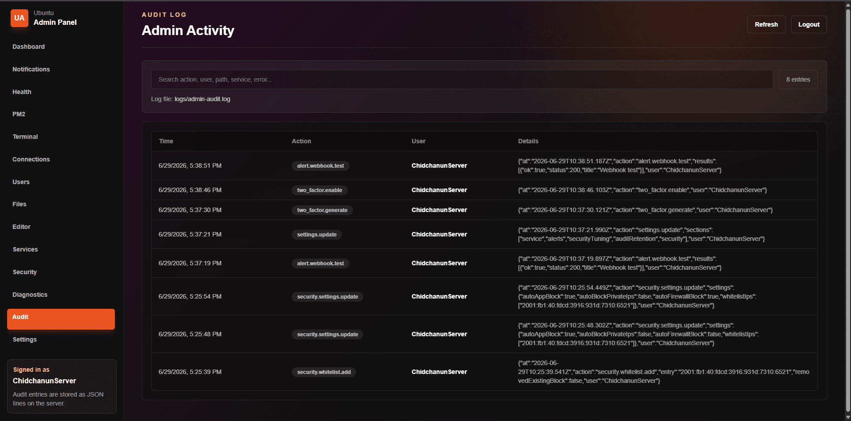Click the 6/29/2026, 5:38:46 PM timestamp
The height and width of the screenshot is (421, 851).
(190, 190)
